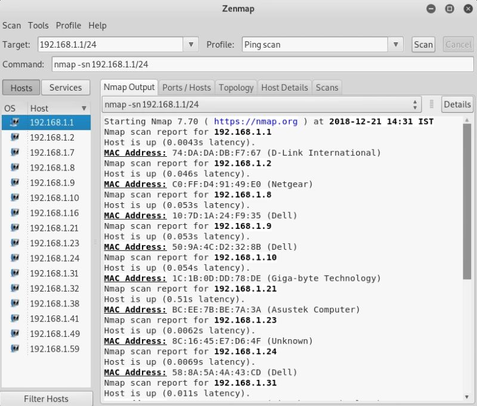Switch to the Scans tab
Viewport: 477px width, 406px height.
327,88
